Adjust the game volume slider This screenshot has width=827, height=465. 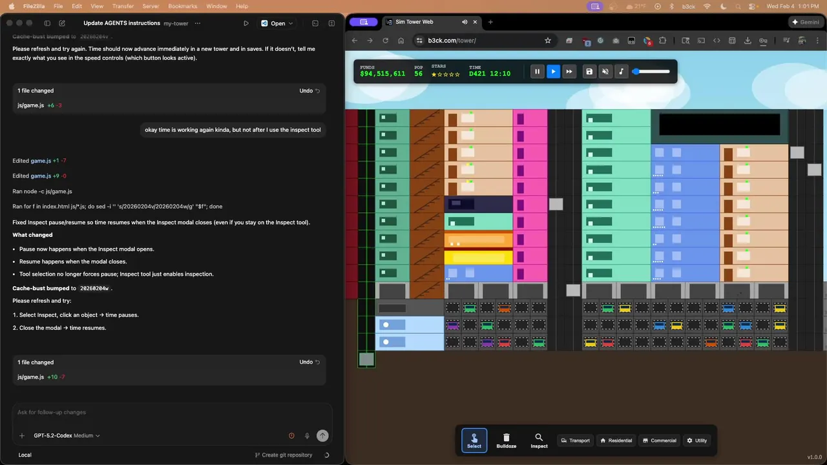point(651,72)
